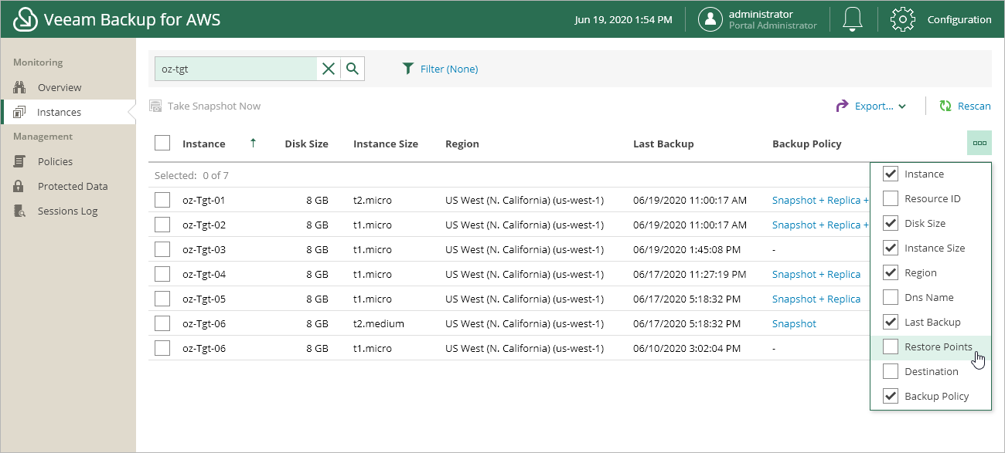Click the search field containing oz-tgt

236,69
